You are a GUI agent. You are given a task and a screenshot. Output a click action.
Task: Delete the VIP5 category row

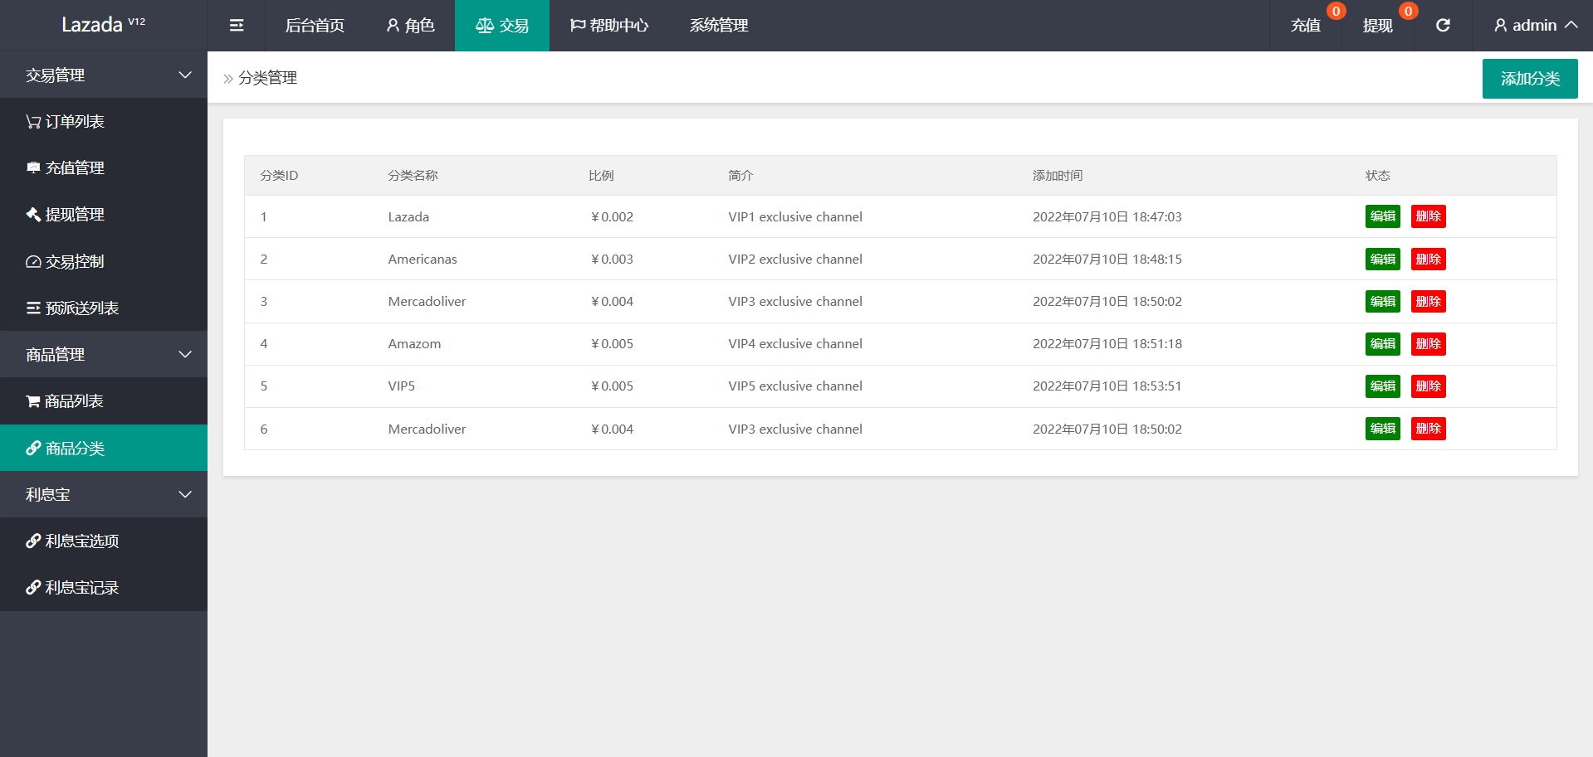(1429, 386)
